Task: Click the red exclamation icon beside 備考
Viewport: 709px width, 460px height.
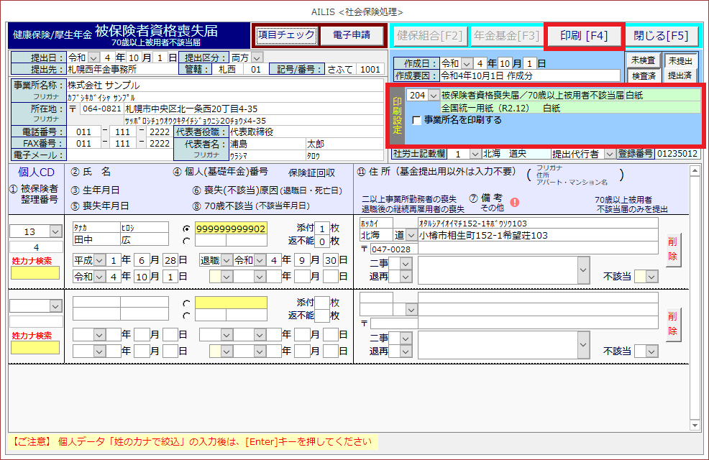Action: click(515, 202)
